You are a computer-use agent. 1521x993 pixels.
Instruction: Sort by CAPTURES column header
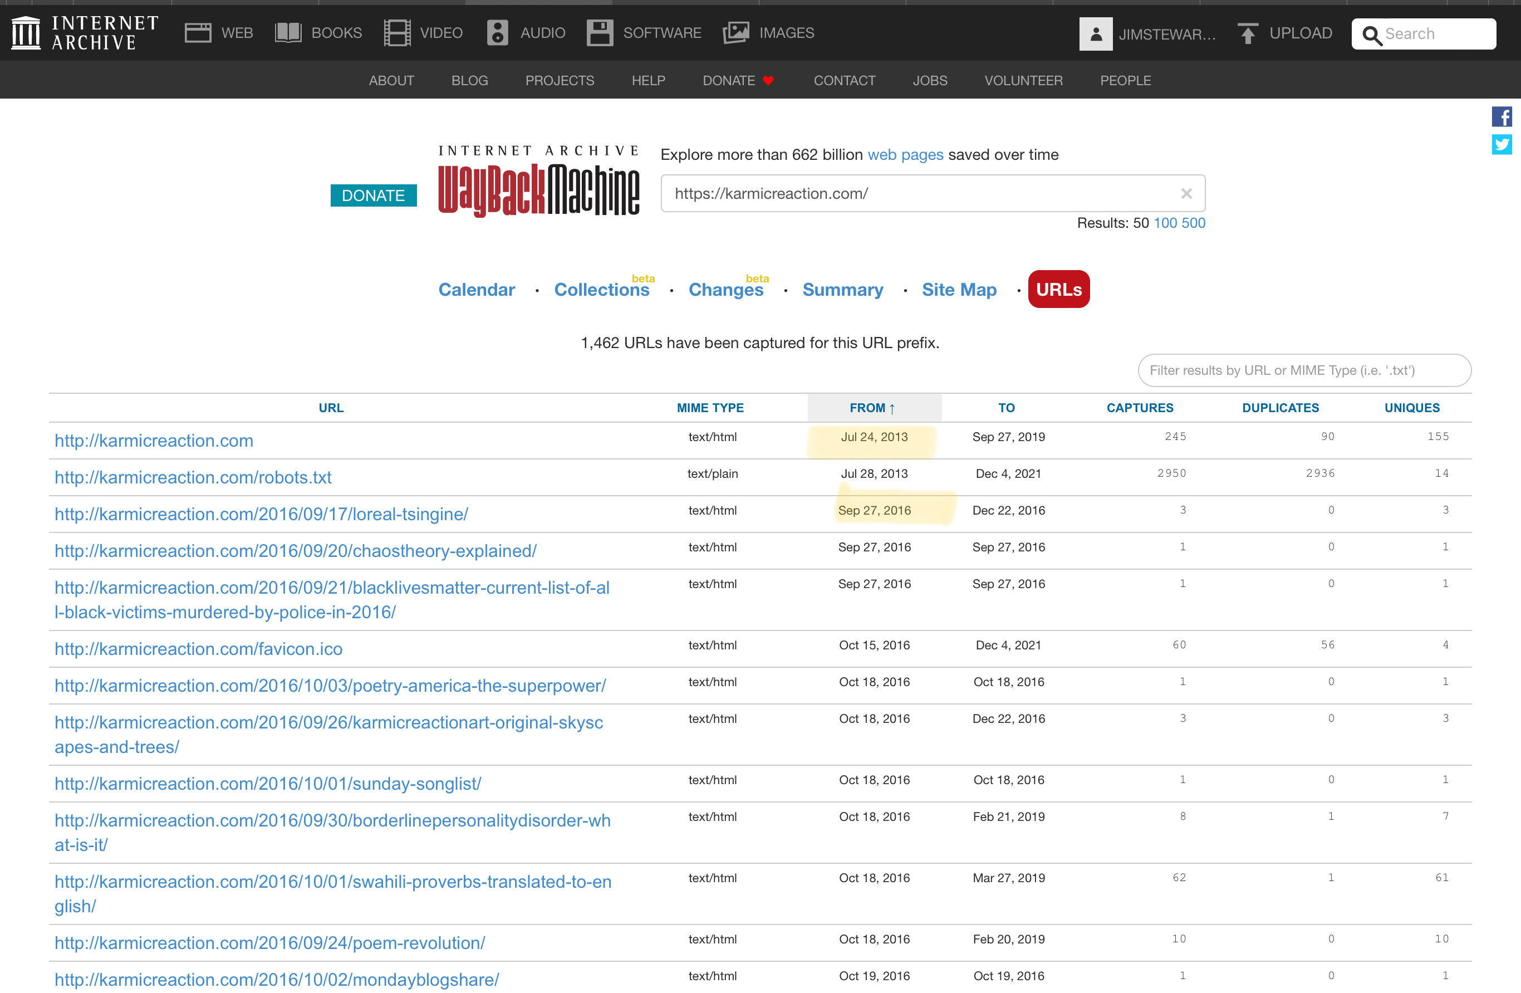(x=1140, y=408)
